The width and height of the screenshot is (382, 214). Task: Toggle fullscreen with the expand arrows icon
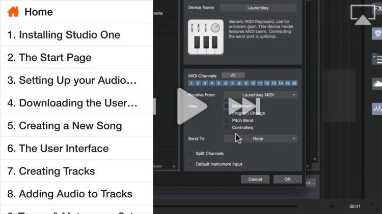click(x=374, y=206)
